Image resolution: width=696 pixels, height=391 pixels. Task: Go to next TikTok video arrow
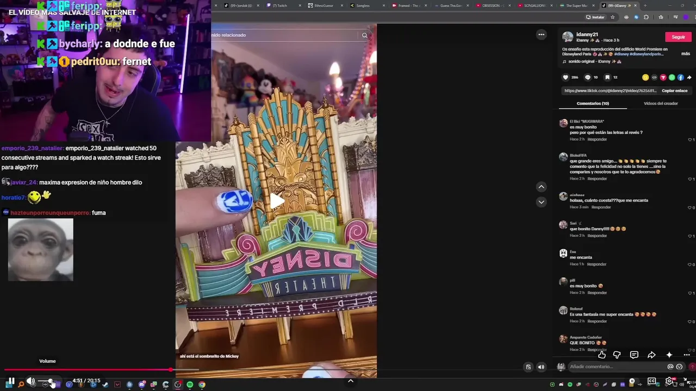click(541, 202)
